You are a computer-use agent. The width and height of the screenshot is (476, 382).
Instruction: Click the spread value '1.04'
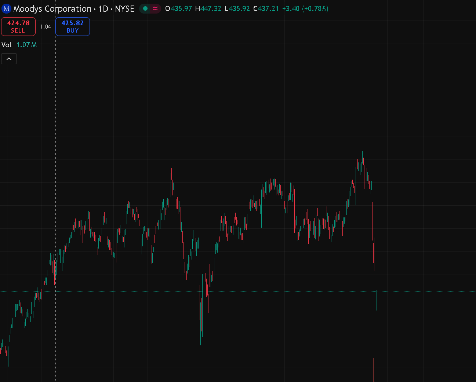[46, 27]
